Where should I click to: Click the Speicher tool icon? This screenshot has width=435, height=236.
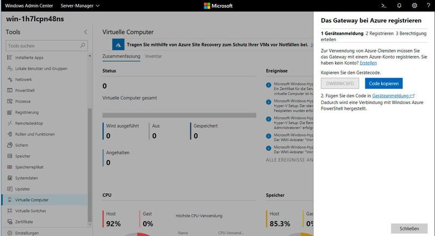[x=10, y=156]
